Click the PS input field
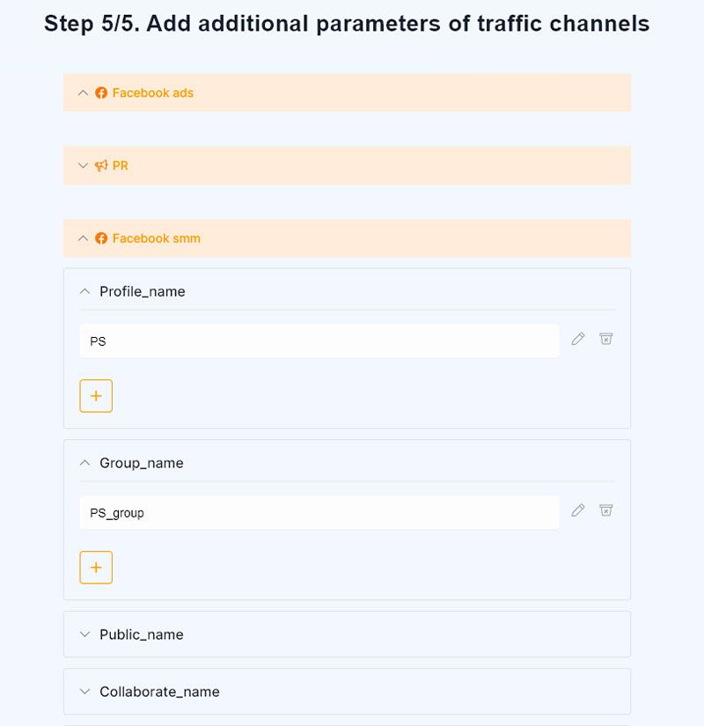 [x=319, y=341]
